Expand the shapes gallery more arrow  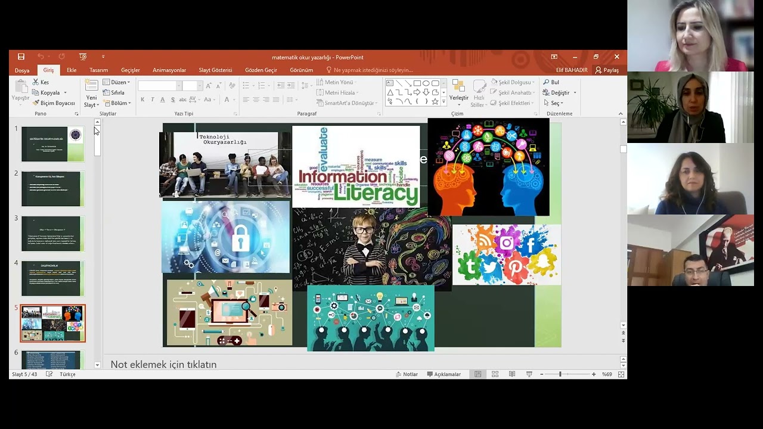click(443, 101)
